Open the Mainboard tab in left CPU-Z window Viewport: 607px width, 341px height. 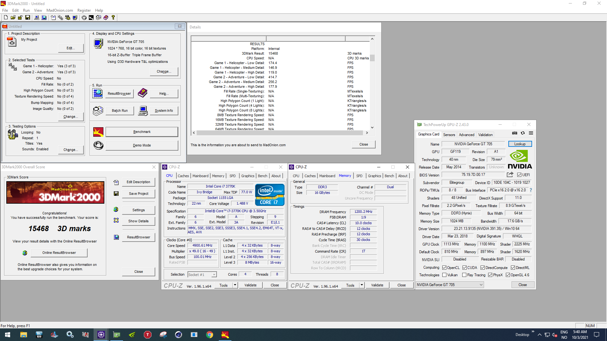coord(200,176)
